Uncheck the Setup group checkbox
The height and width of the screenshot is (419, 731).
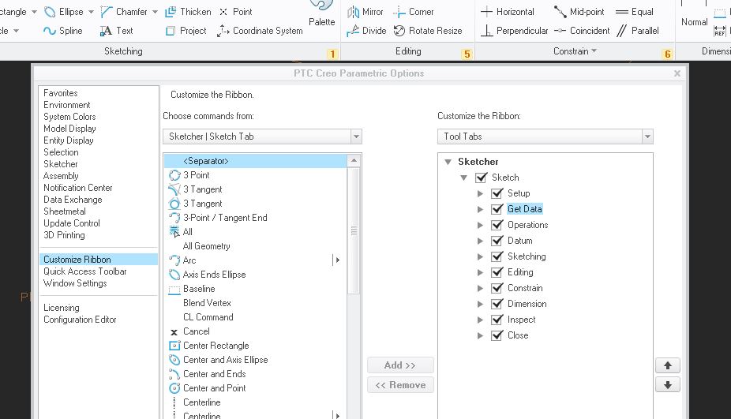497,193
